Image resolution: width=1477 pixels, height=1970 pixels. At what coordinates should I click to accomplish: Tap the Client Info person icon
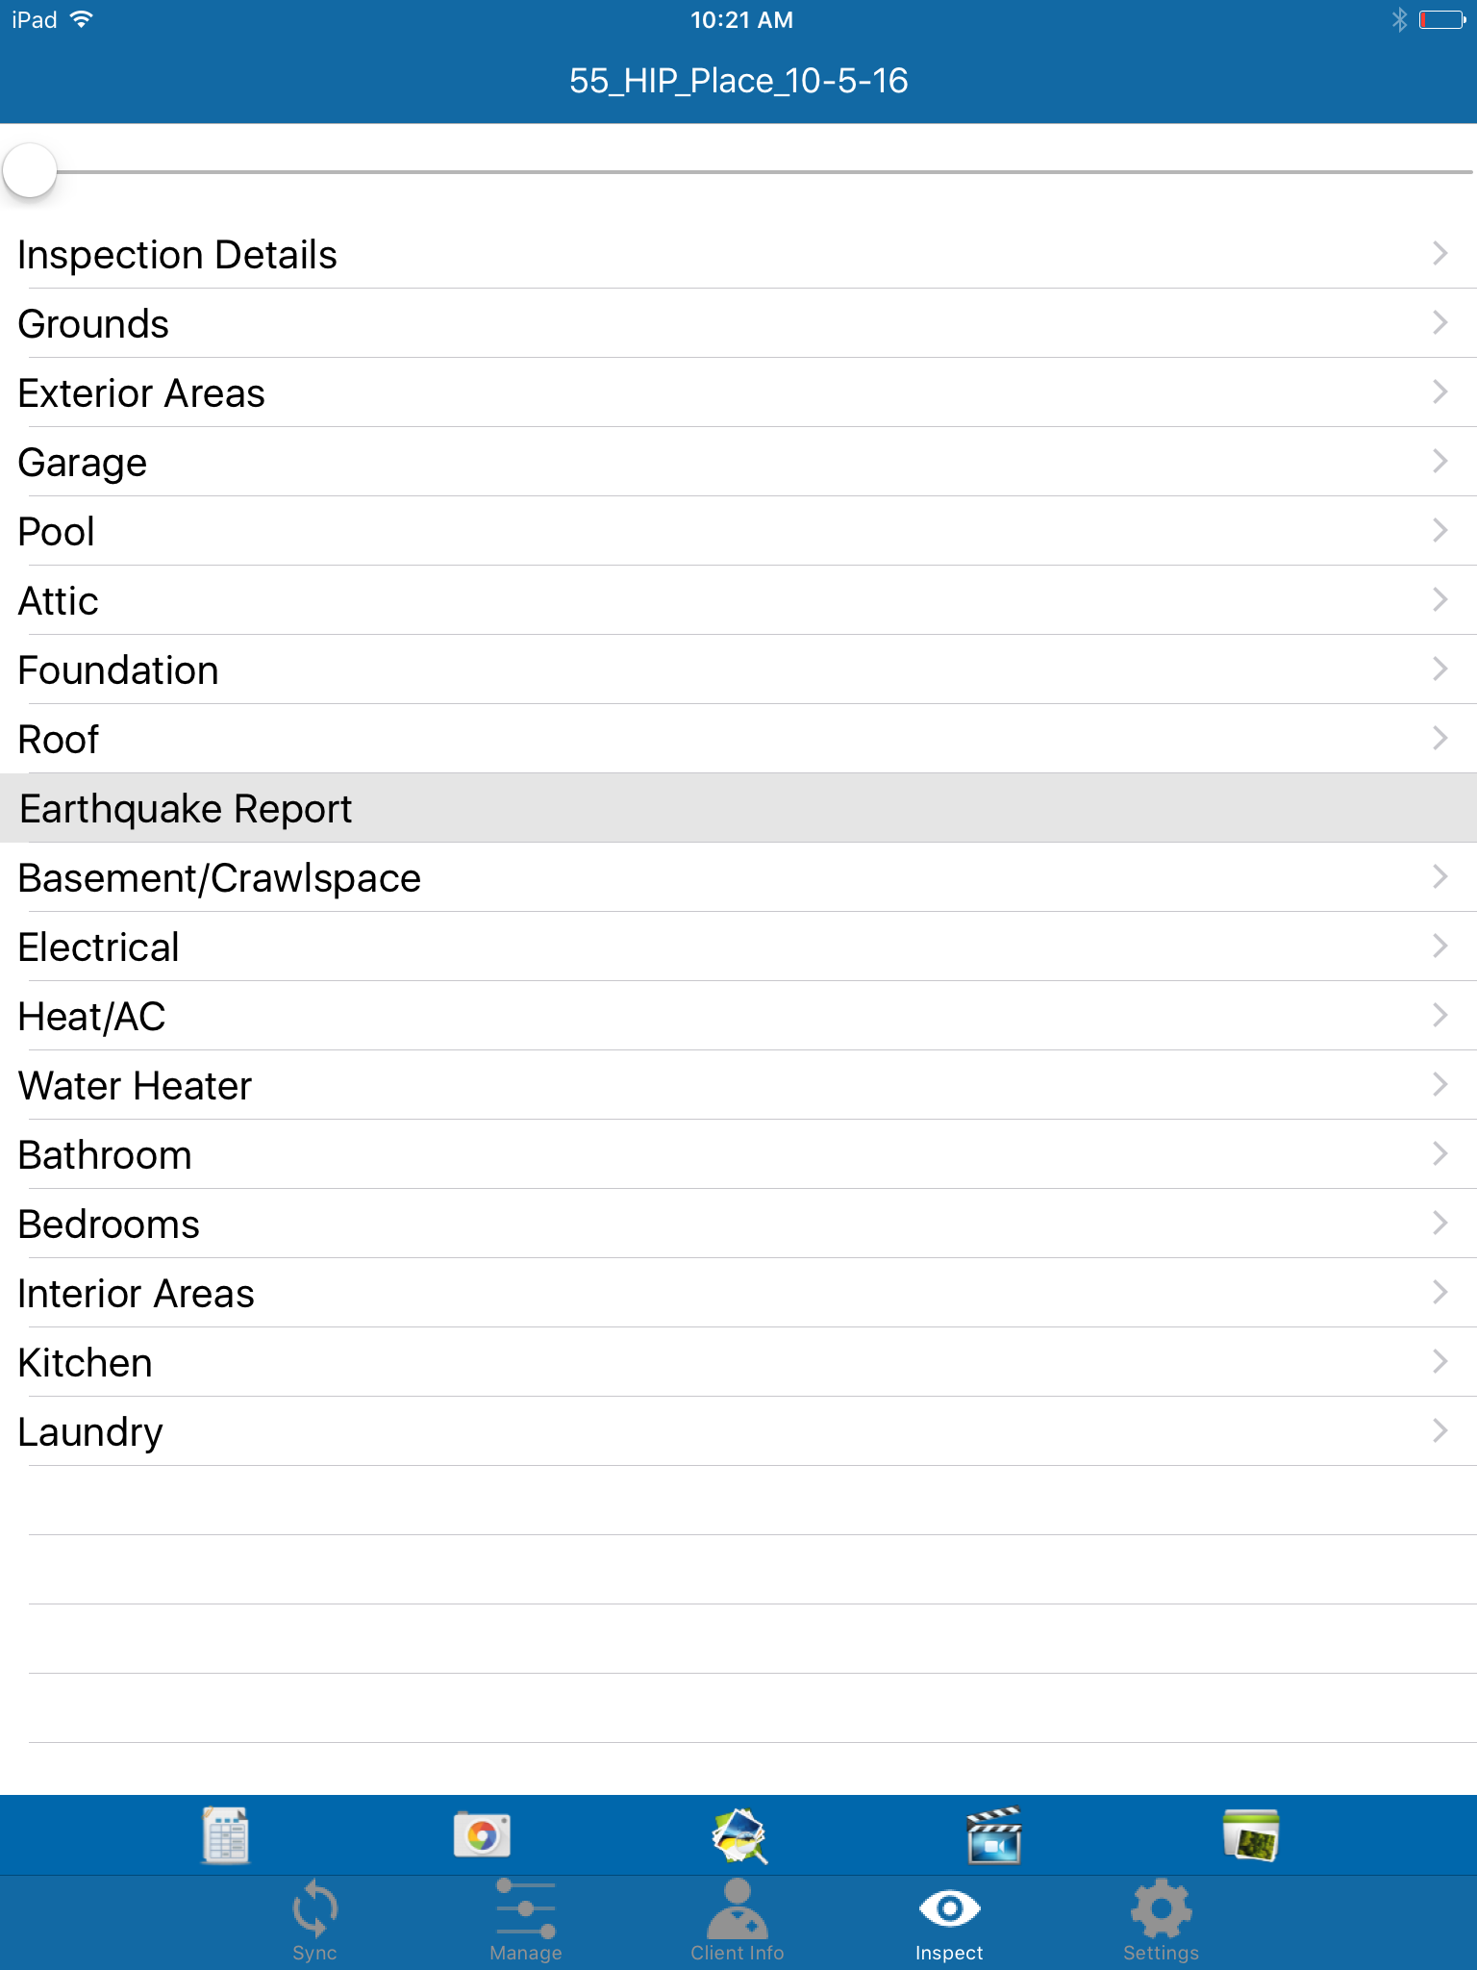point(738,1919)
